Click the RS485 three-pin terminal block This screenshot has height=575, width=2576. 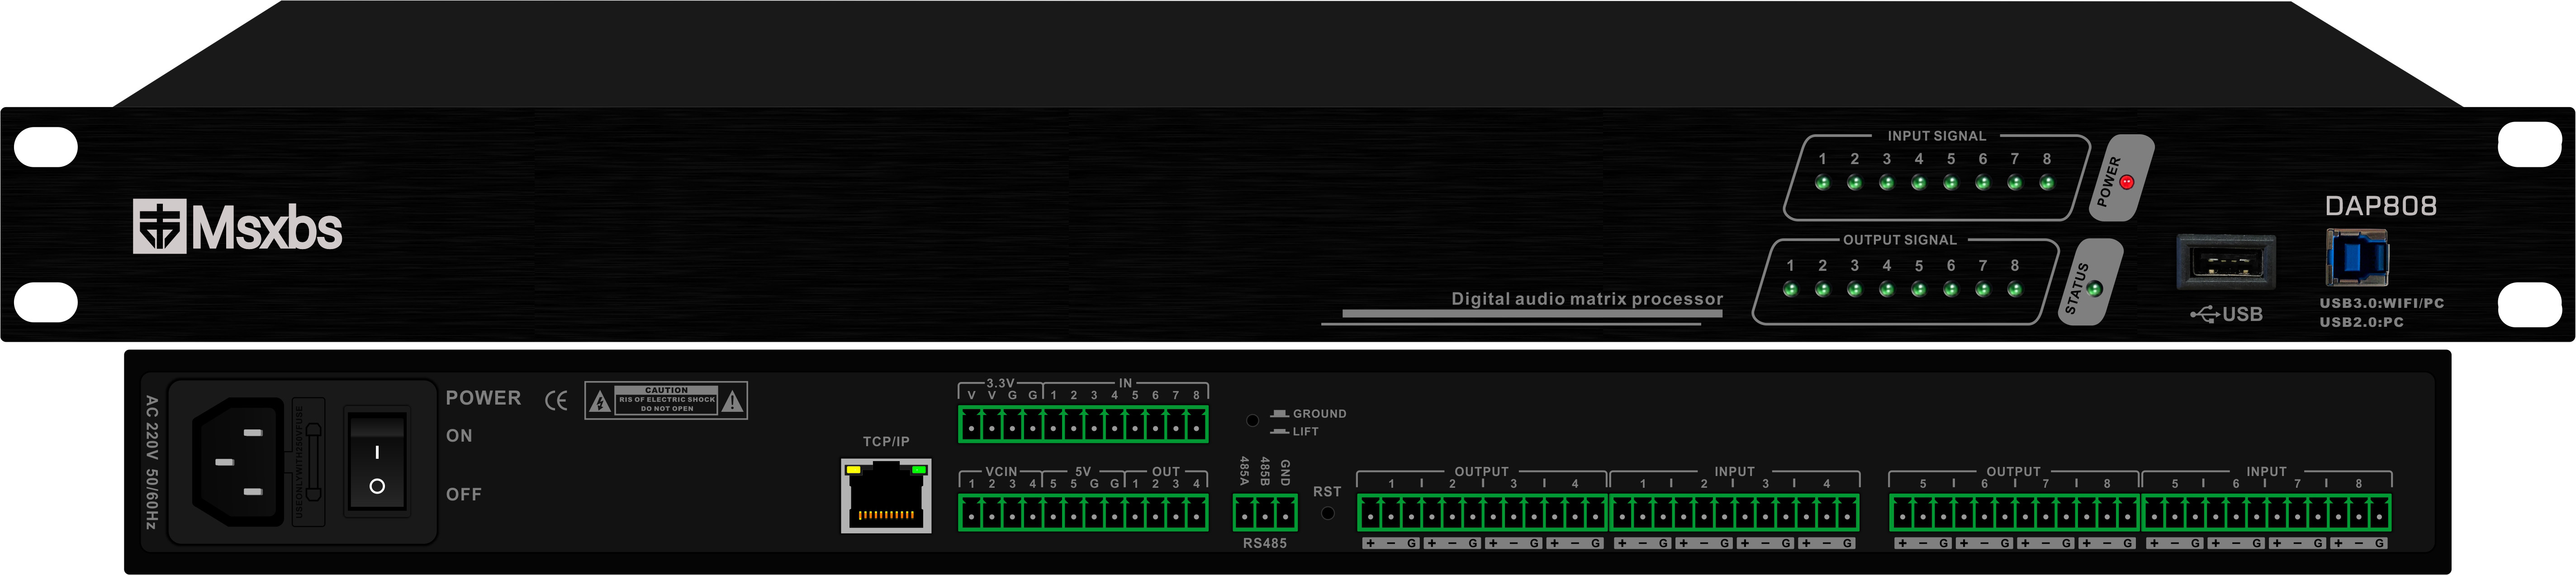tap(1265, 513)
